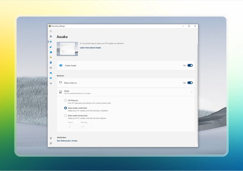Open Keyboard Manager from the sidebar
The height and width of the screenshot is (171, 243).
click(x=51, y=67)
